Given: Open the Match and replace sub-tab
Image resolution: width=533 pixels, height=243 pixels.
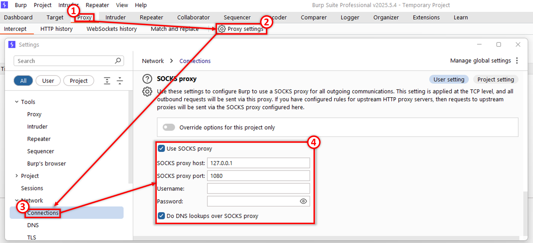Looking at the screenshot, I should tap(174, 29).
